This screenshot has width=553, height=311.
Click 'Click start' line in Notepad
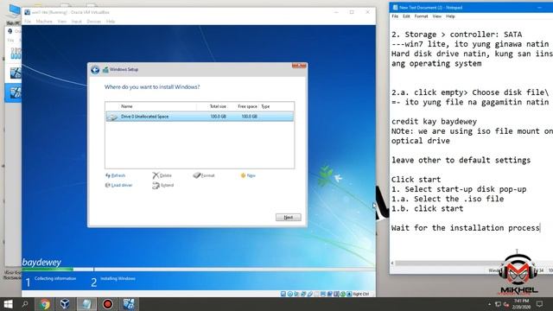coord(416,180)
